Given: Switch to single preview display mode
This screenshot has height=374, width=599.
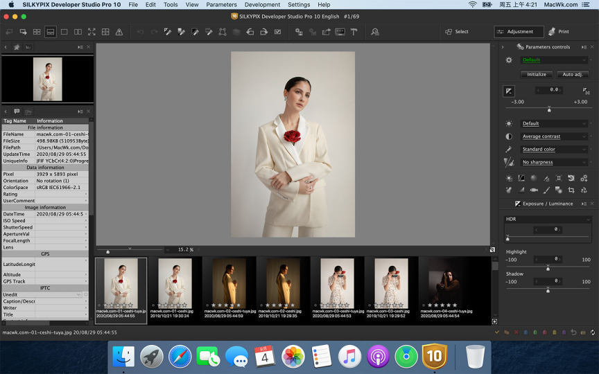Looking at the screenshot, I should tap(64, 32).
